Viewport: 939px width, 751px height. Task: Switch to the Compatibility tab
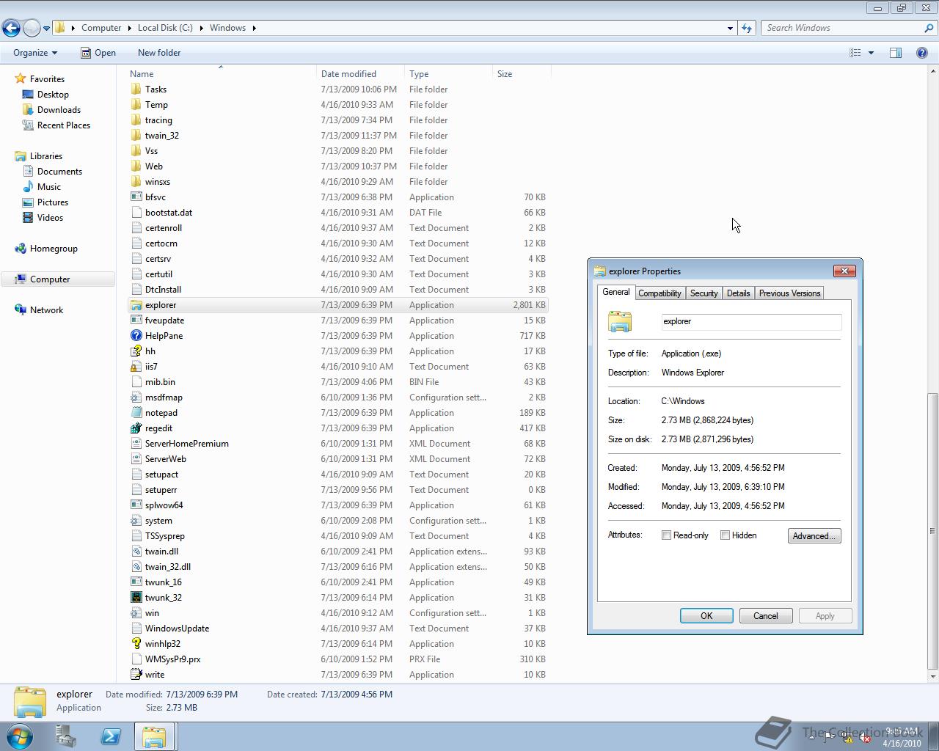click(x=660, y=293)
